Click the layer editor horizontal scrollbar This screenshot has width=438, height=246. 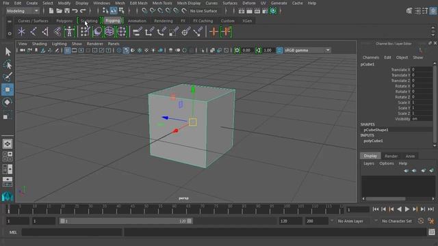click(385, 199)
